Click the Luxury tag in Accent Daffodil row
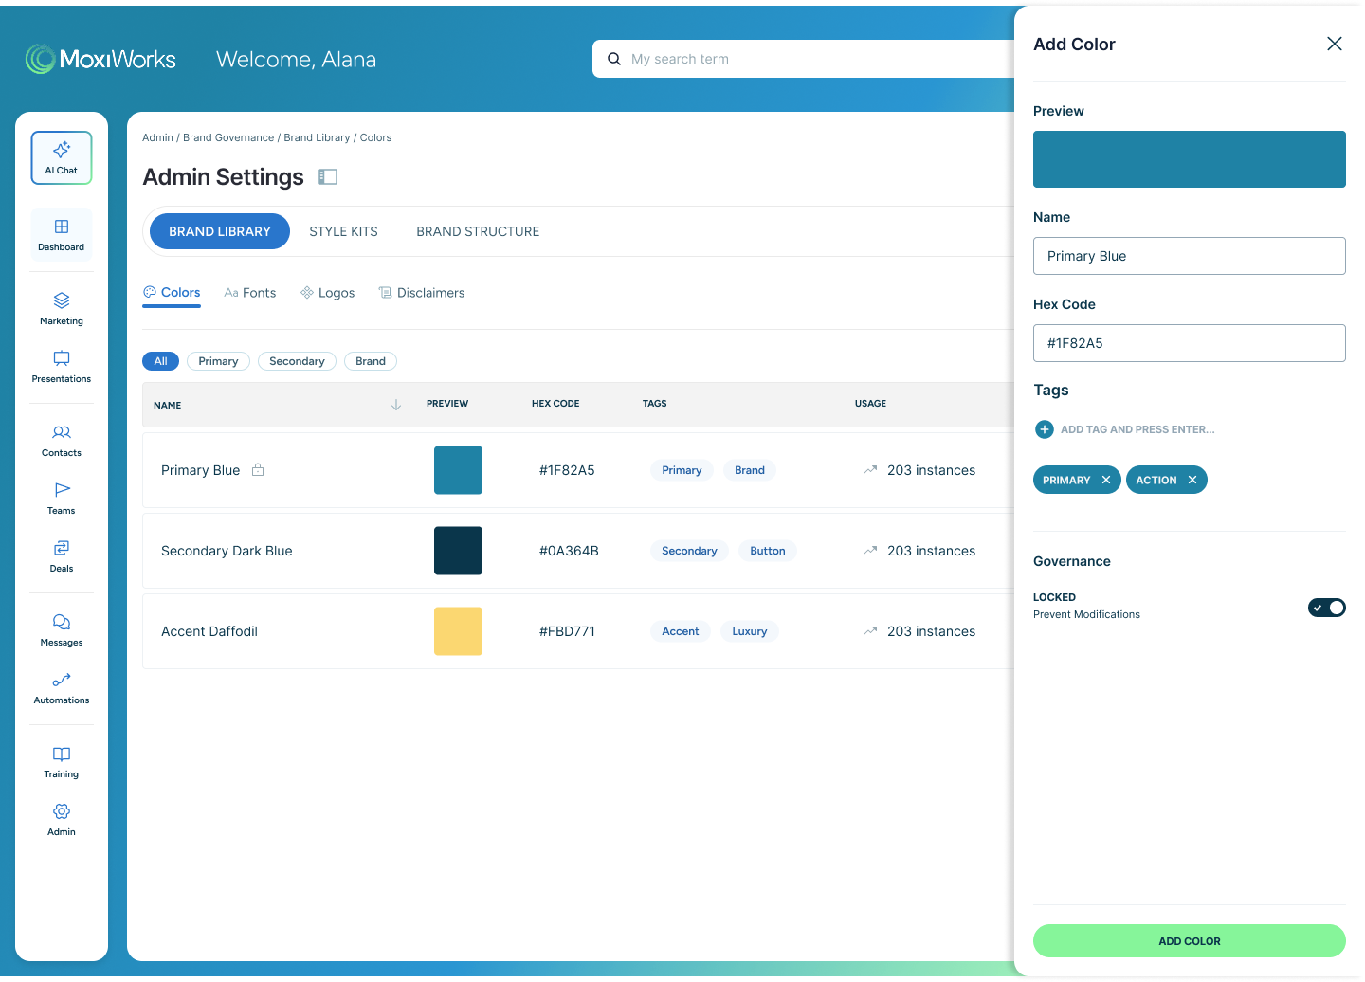This screenshot has width=1365, height=982. coord(749,631)
